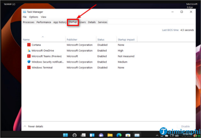Sort by the Name column header
The height and width of the screenshot is (138, 201).
(x=44, y=40)
